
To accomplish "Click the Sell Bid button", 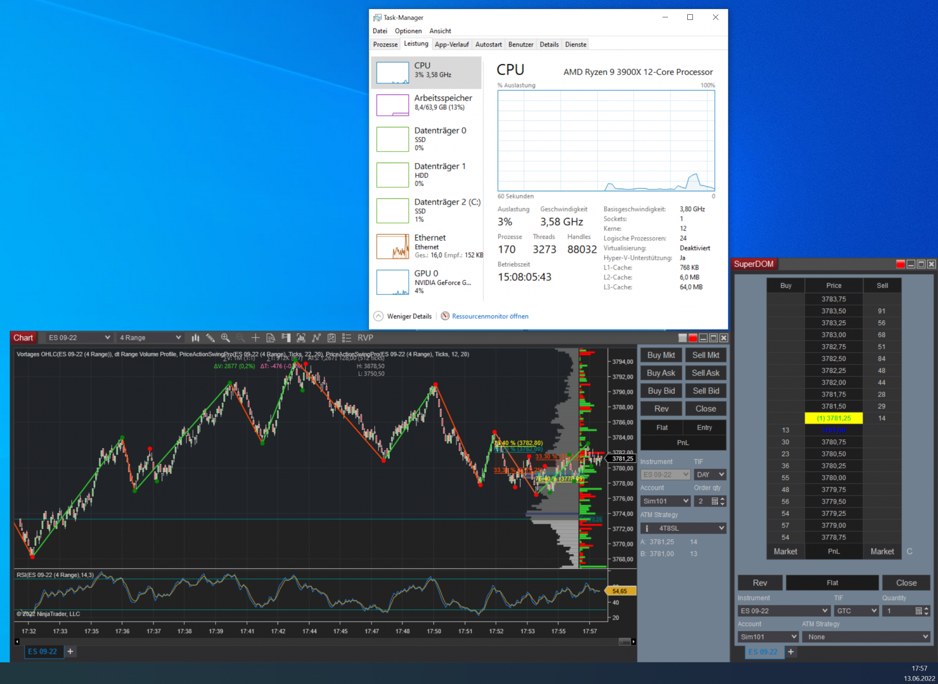I will pos(706,391).
